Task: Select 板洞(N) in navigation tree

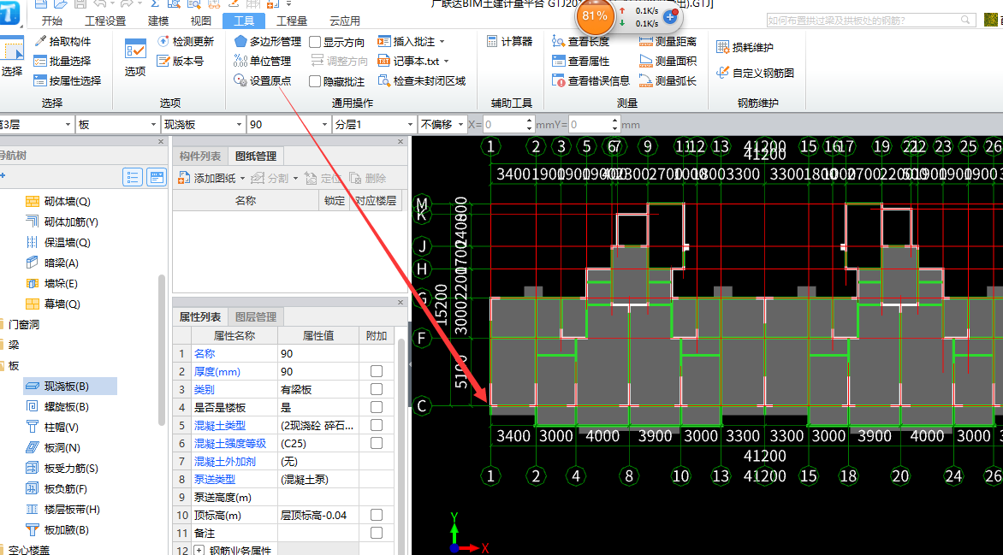Action: (x=62, y=447)
